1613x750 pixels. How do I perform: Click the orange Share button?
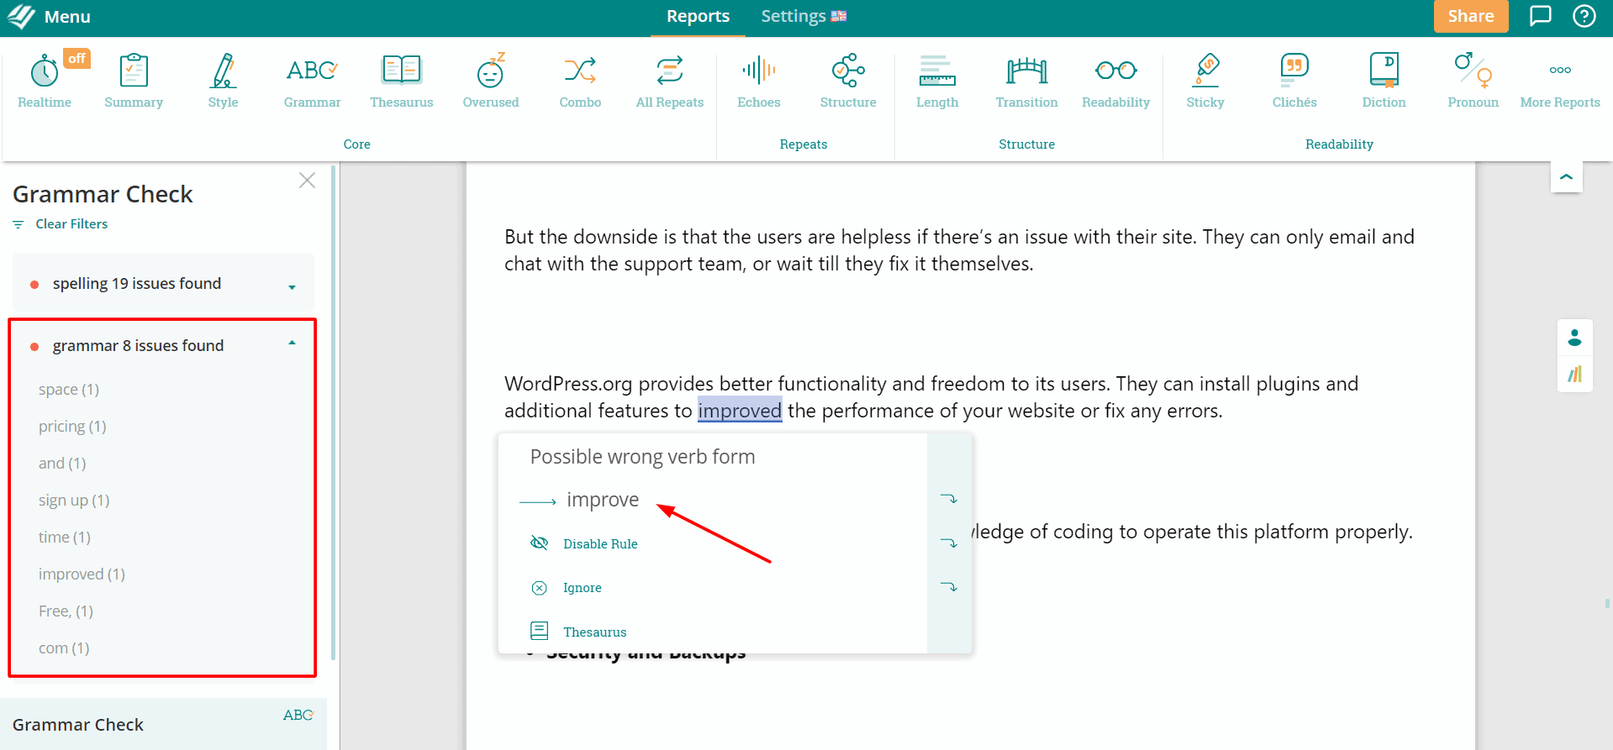click(x=1470, y=17)
